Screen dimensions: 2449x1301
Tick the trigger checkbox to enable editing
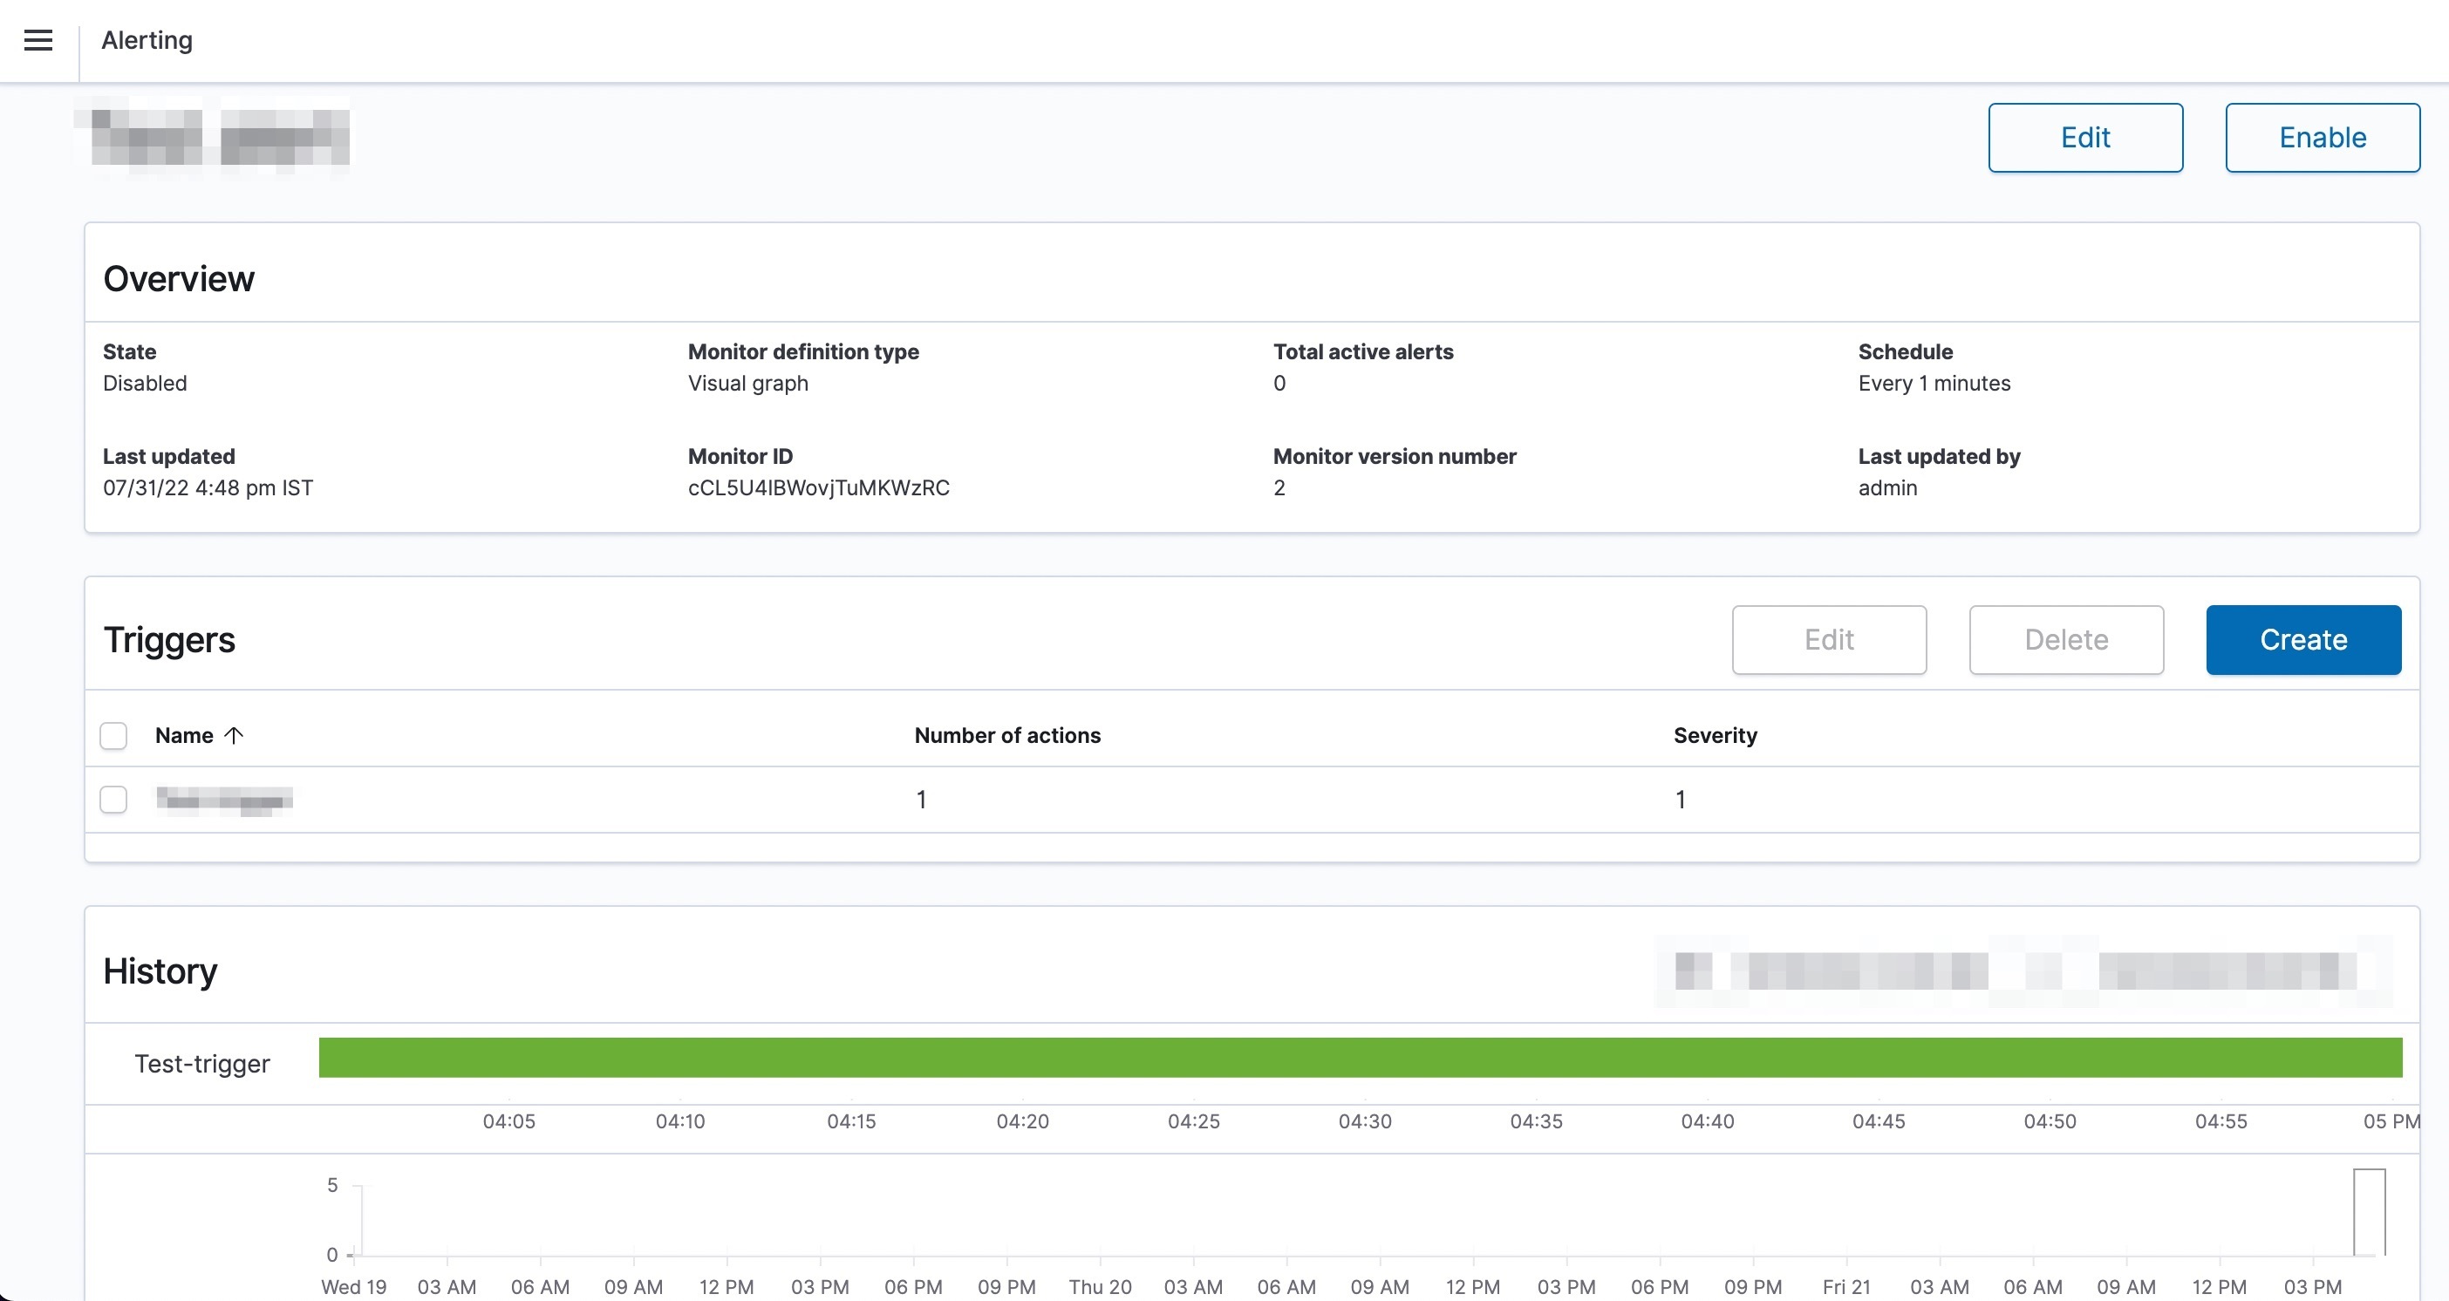pyautogui.click(x=113, y=800)
